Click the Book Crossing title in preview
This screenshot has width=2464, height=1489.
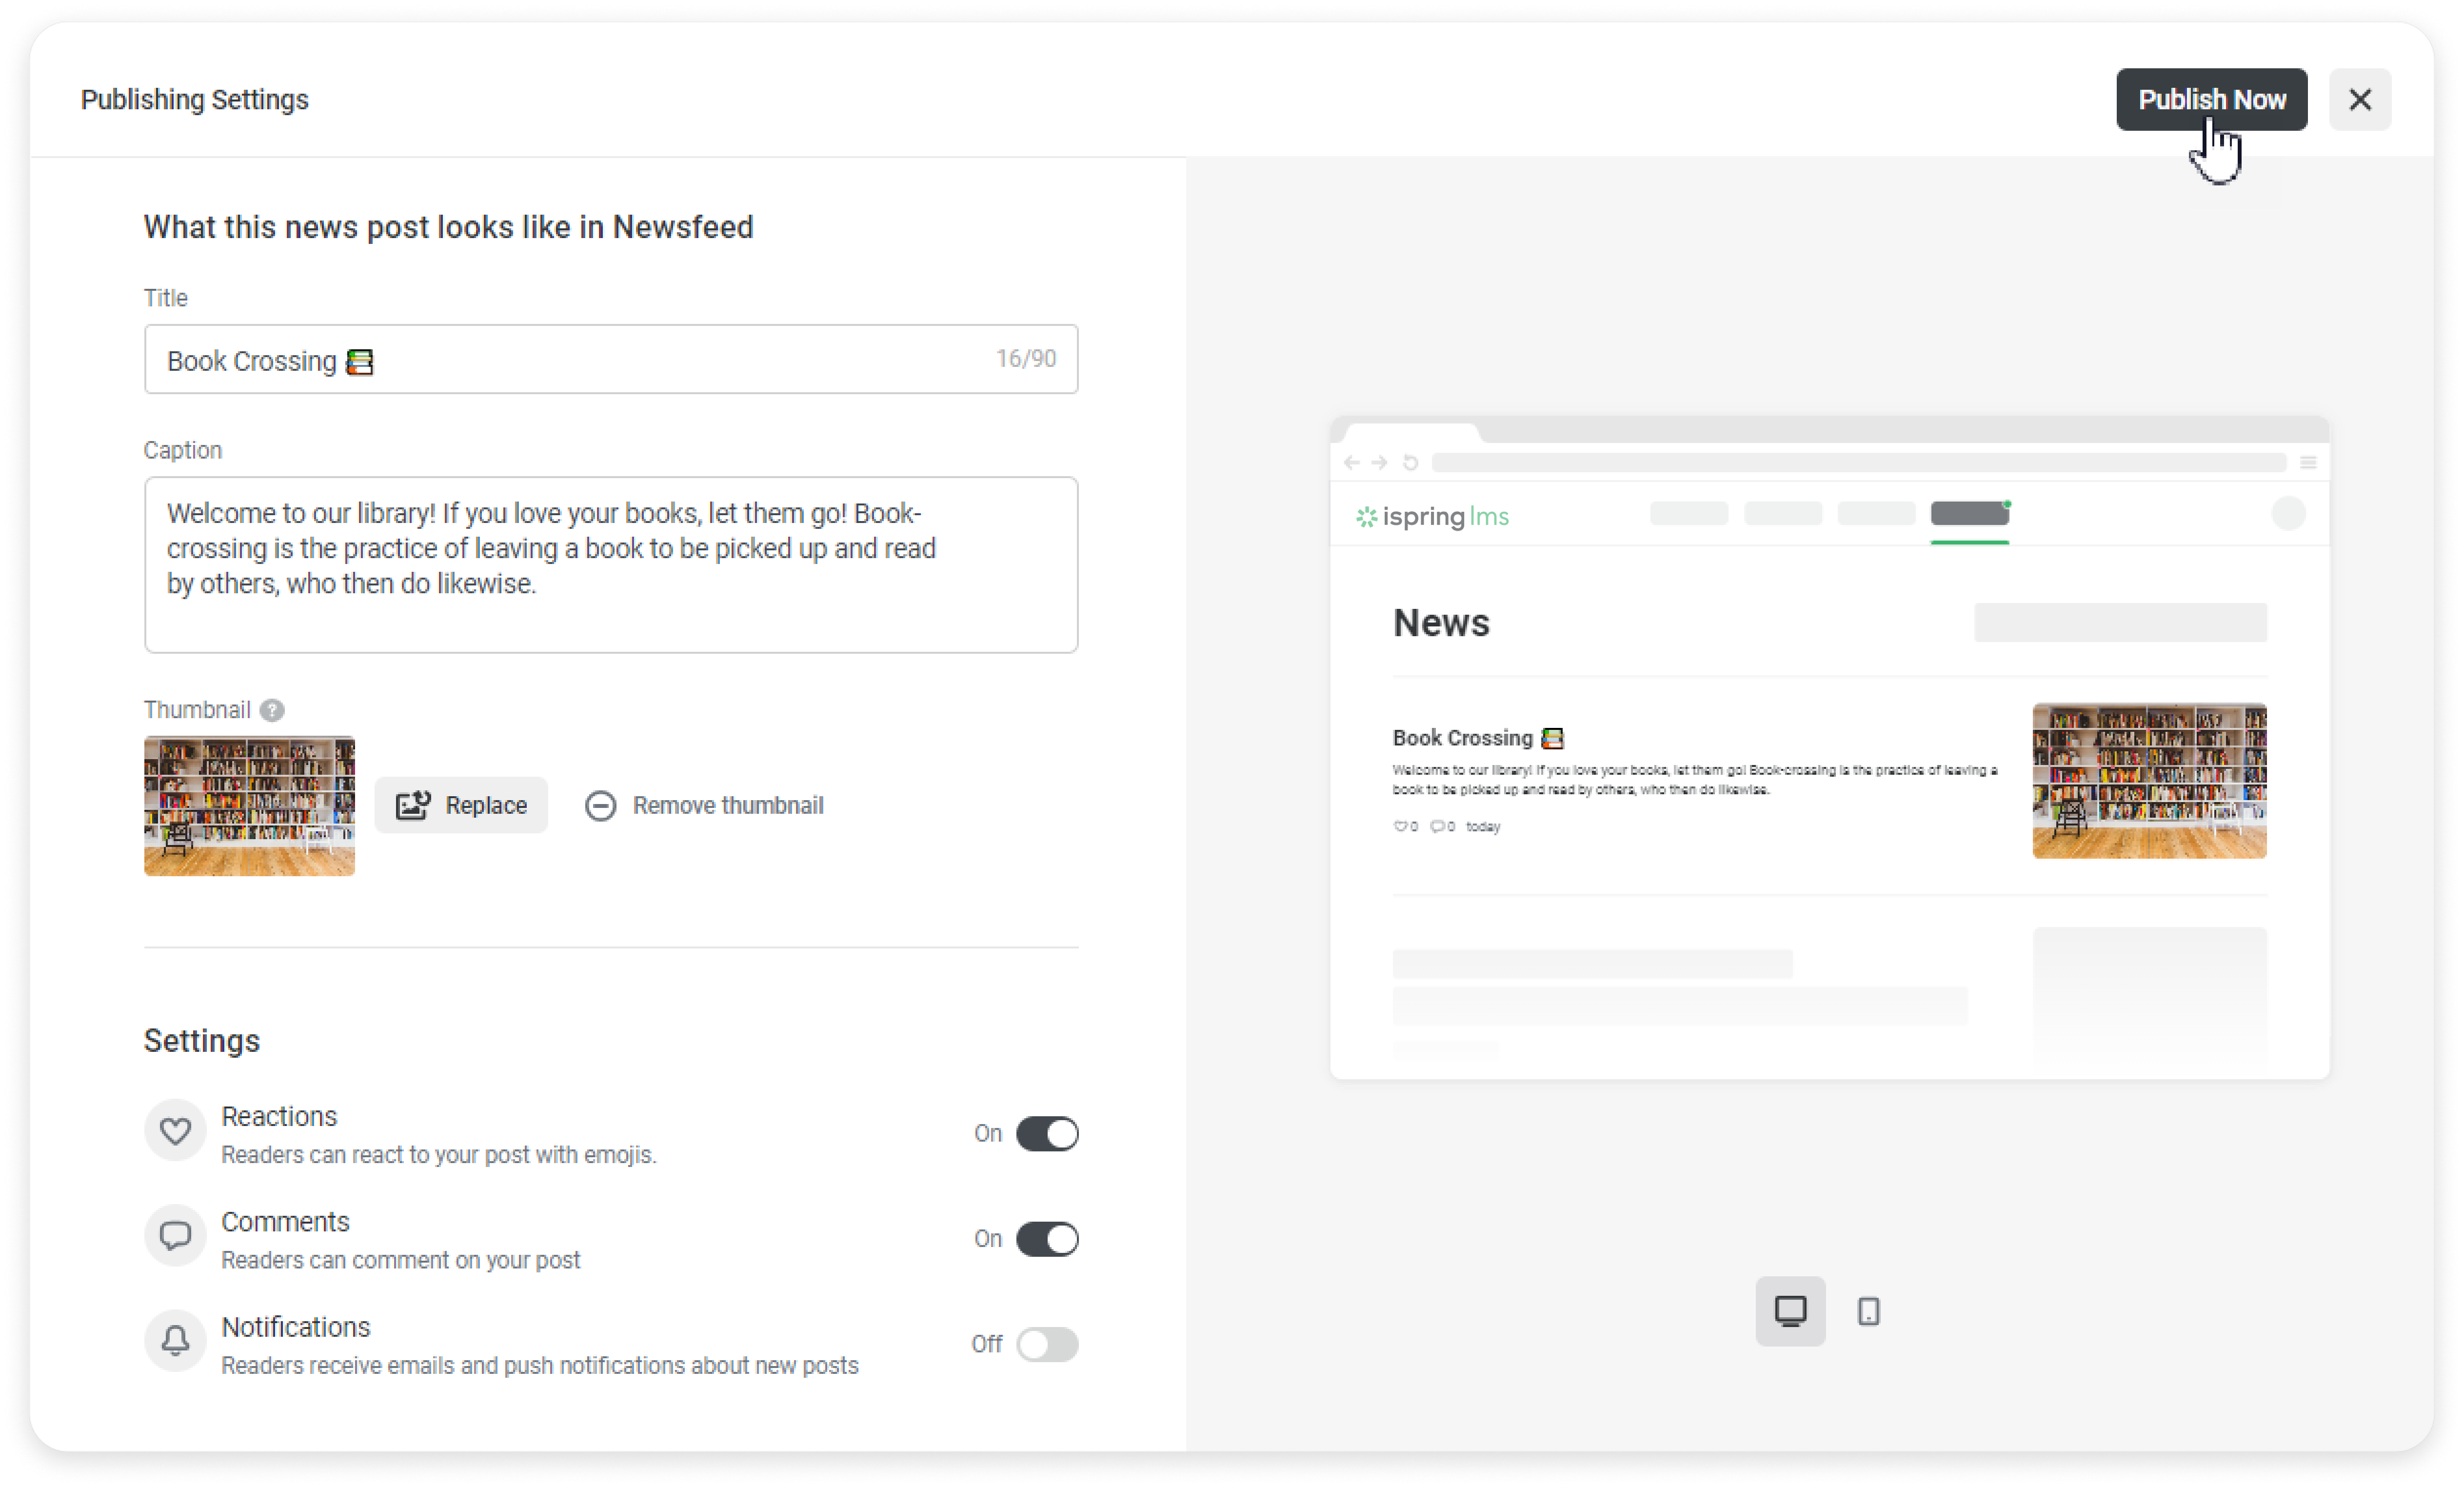click(1462, 738)
